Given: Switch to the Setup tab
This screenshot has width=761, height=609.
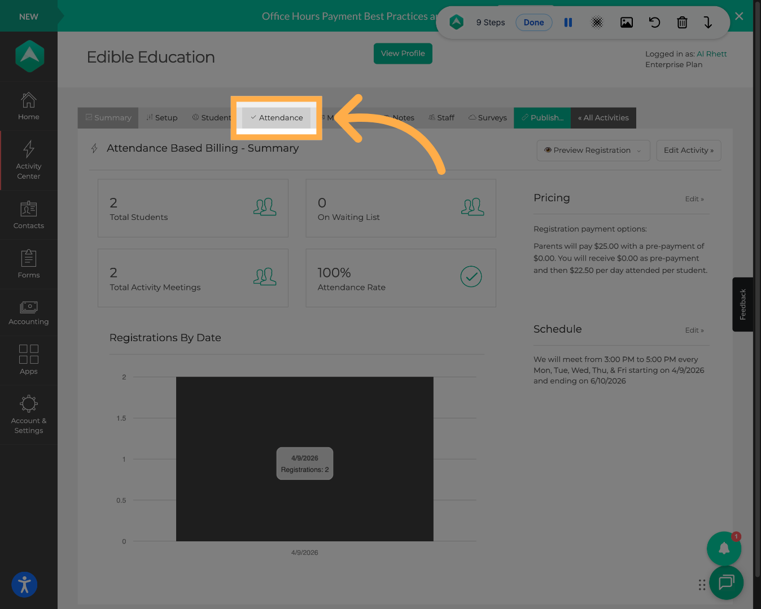Looking at the screenshot, I should point(162,118).
